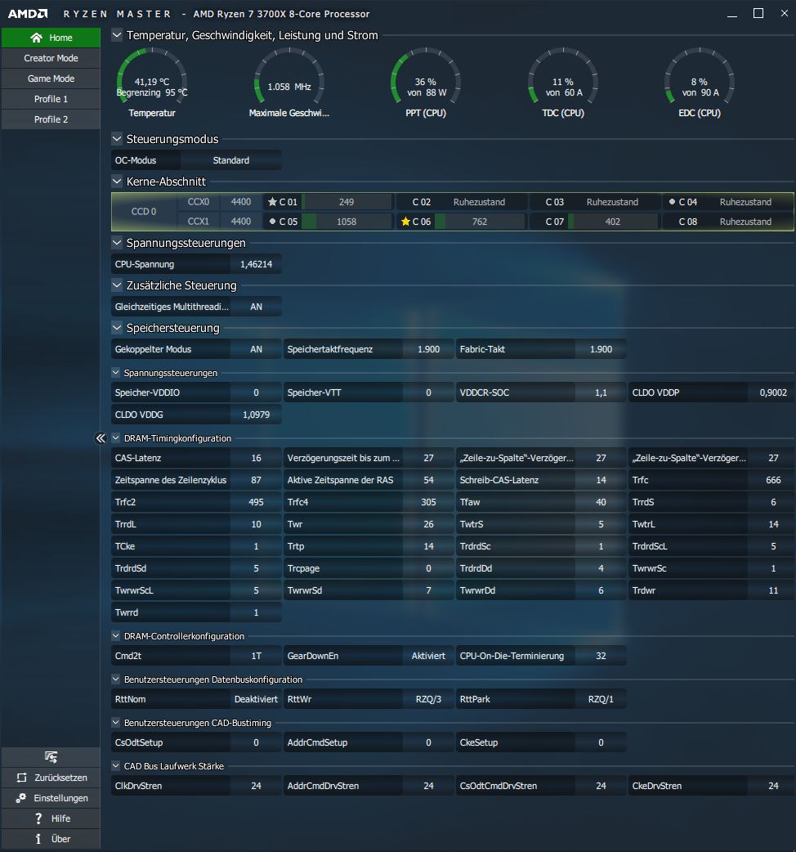Click RttWr value RZQ/3
The height and width of the screenshot is (852, 796).
point(428,699)
